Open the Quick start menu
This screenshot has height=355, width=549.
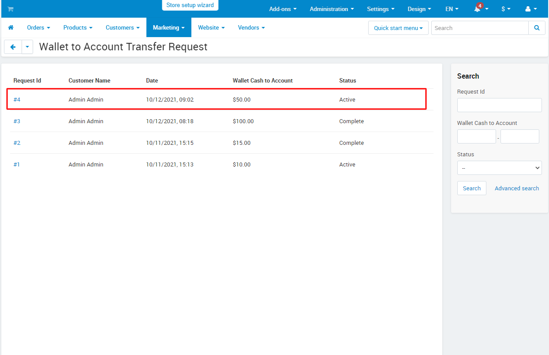pyautogui.click(x=398, y=28)
